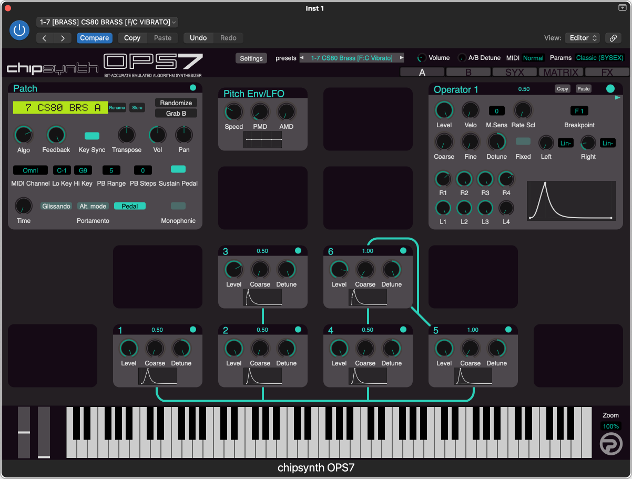Click the Pan knob in Patch
This screenshot has width=632, height=479.
(x=184, y=135)
